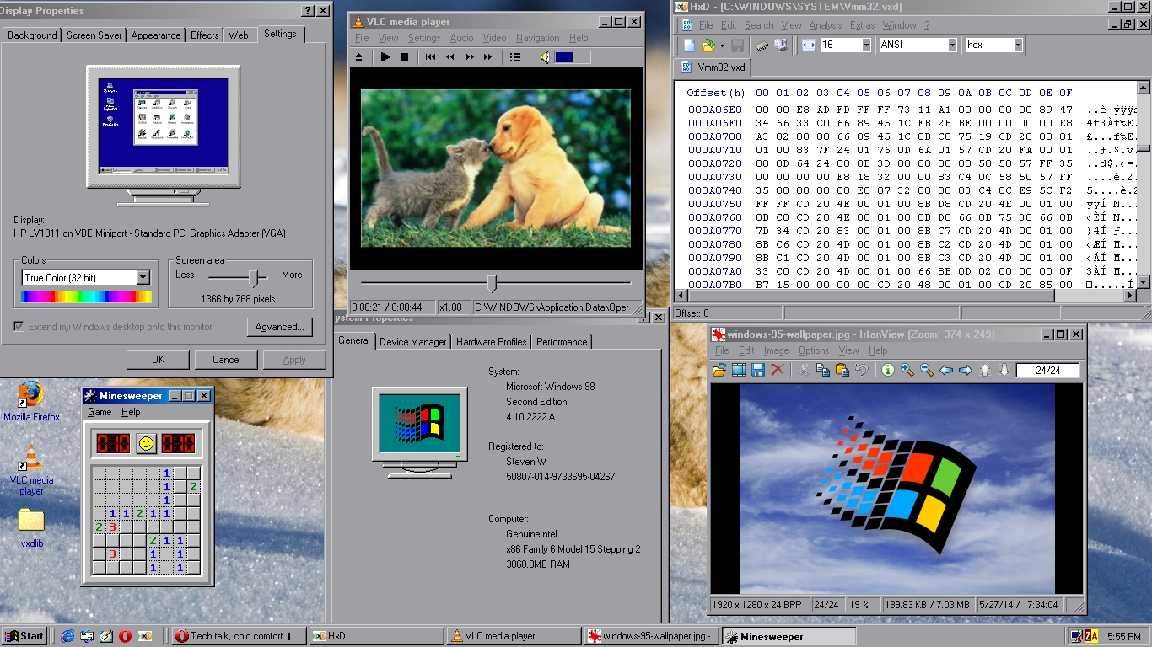1152x647 pixels.
Task: Open Mozilla Firefox desktop shortcut
Action: click(x=31, y=401)
